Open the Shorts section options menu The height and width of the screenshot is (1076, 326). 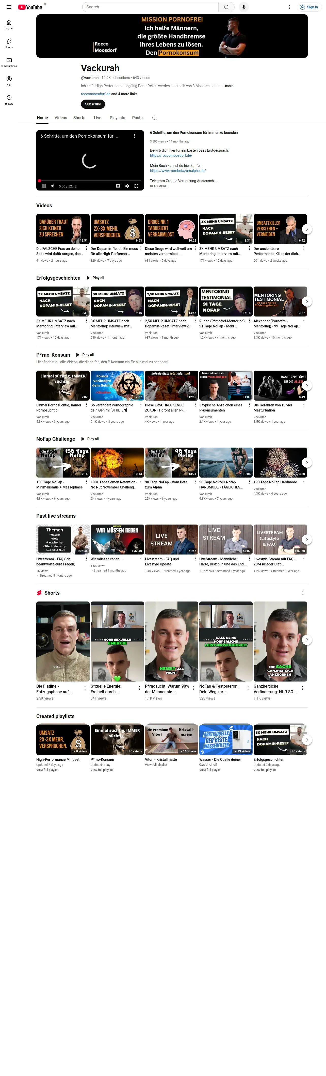point(303,593)
